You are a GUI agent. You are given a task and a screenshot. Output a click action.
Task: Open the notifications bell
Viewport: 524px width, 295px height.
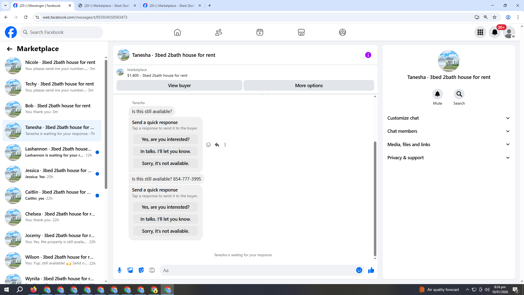[x=495, y=32]
